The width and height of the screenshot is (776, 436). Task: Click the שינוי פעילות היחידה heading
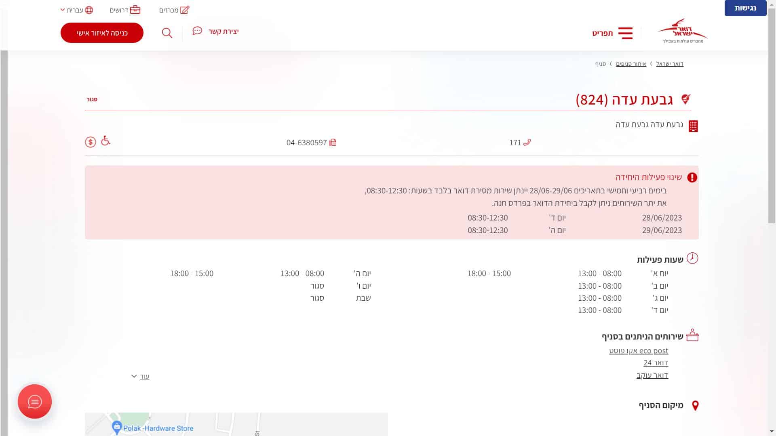[x=649, y=177]
